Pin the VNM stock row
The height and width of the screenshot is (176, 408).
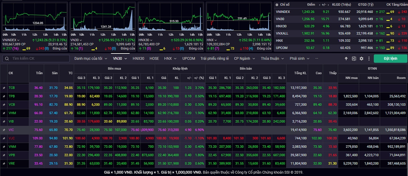click(4, 146)
